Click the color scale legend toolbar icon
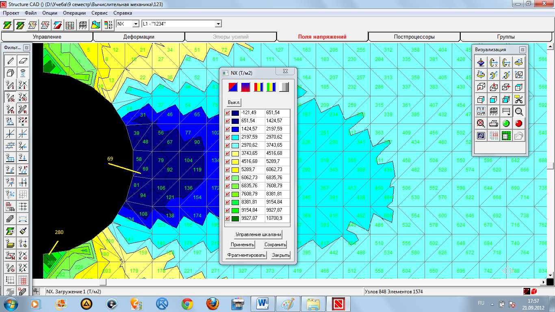 pyautogui.click(x=107, y=25)
